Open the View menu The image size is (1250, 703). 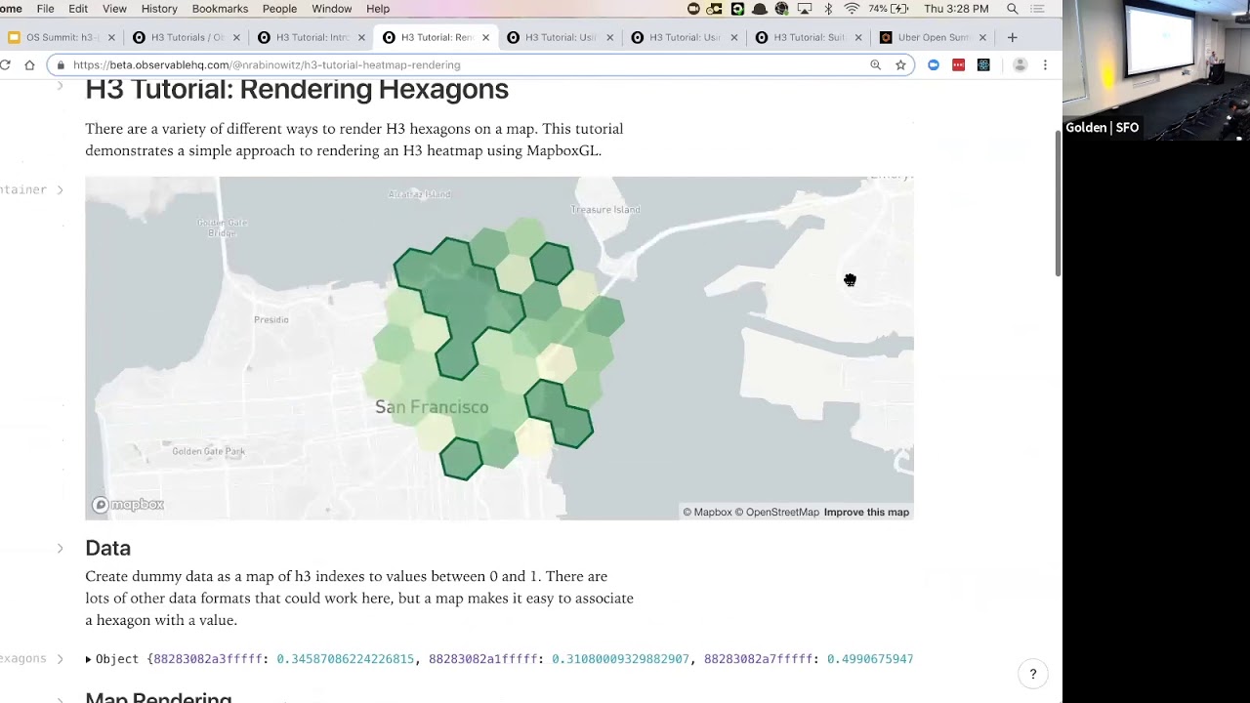[114, 9]
